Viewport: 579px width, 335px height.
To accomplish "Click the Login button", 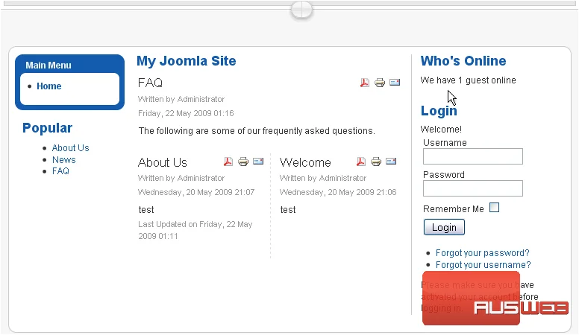I will (x=444, y=227).
